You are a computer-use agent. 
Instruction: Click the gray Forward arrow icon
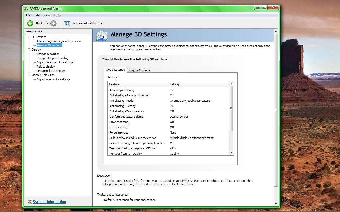[x=53, y=23]
